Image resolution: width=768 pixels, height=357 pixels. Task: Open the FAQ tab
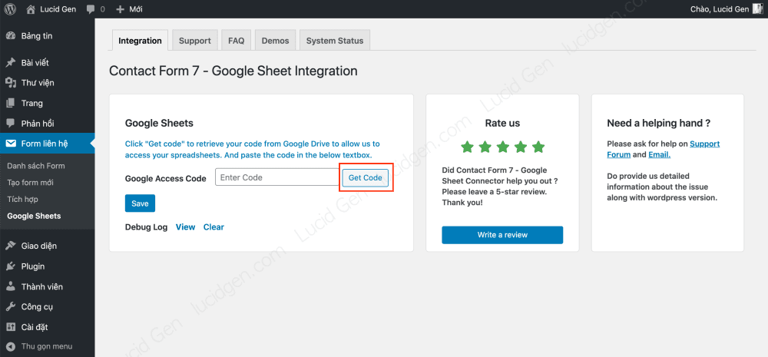(x=236, y=41)
